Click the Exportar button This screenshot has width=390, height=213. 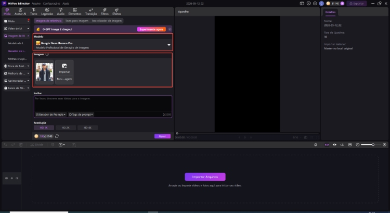[357, 4]
